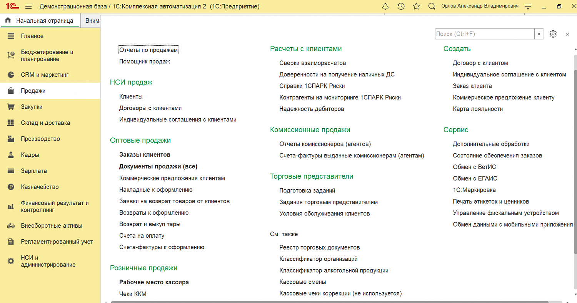Open Помощник продаж
This screenshot has height=303, width=577.
(145, 61)
